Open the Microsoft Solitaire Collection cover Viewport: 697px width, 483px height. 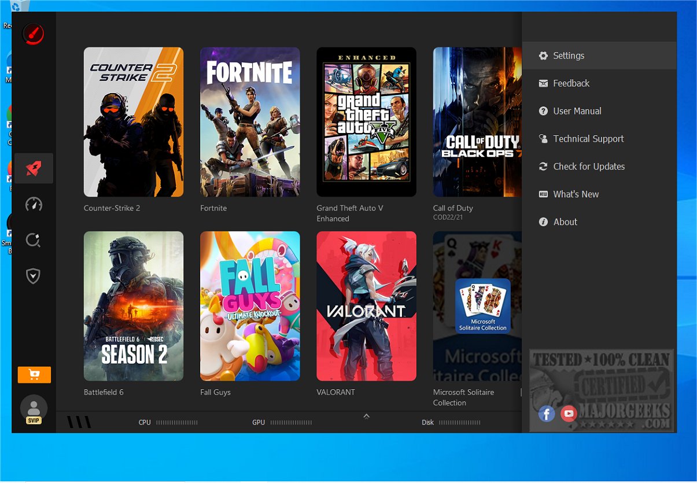coord(477,306)
